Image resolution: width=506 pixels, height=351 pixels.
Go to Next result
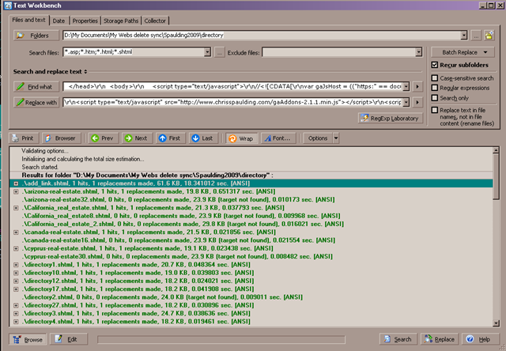(x=137, y=138)
